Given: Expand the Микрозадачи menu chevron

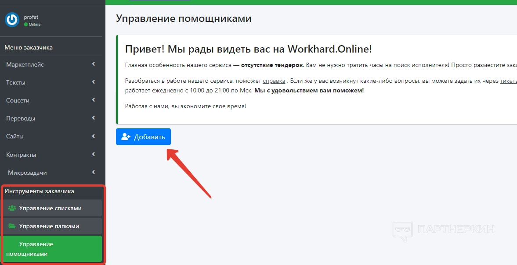Looking at the screenshot, I should pos(94,172).
